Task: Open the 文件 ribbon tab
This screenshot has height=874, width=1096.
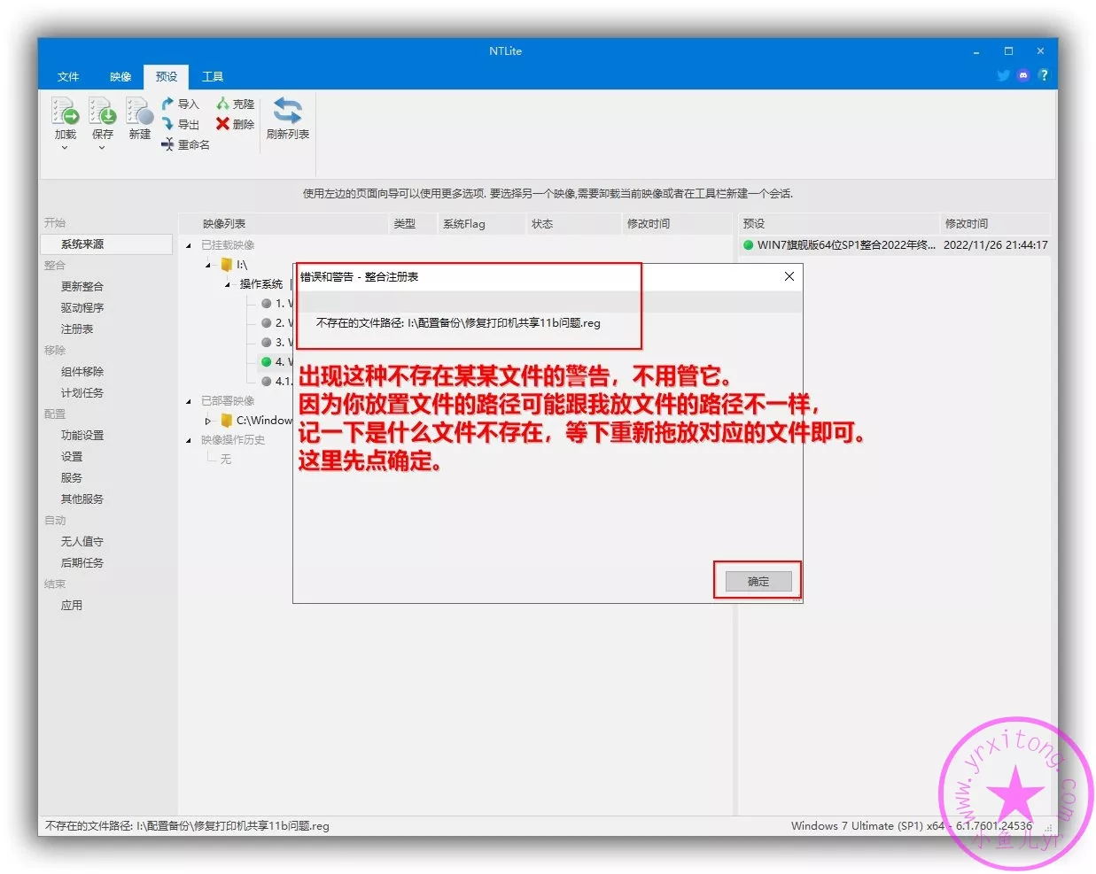Action: (x=68, y=77)
